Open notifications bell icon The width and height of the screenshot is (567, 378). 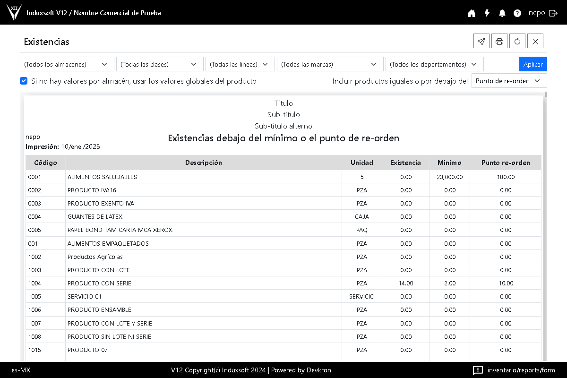click(502, 13)
